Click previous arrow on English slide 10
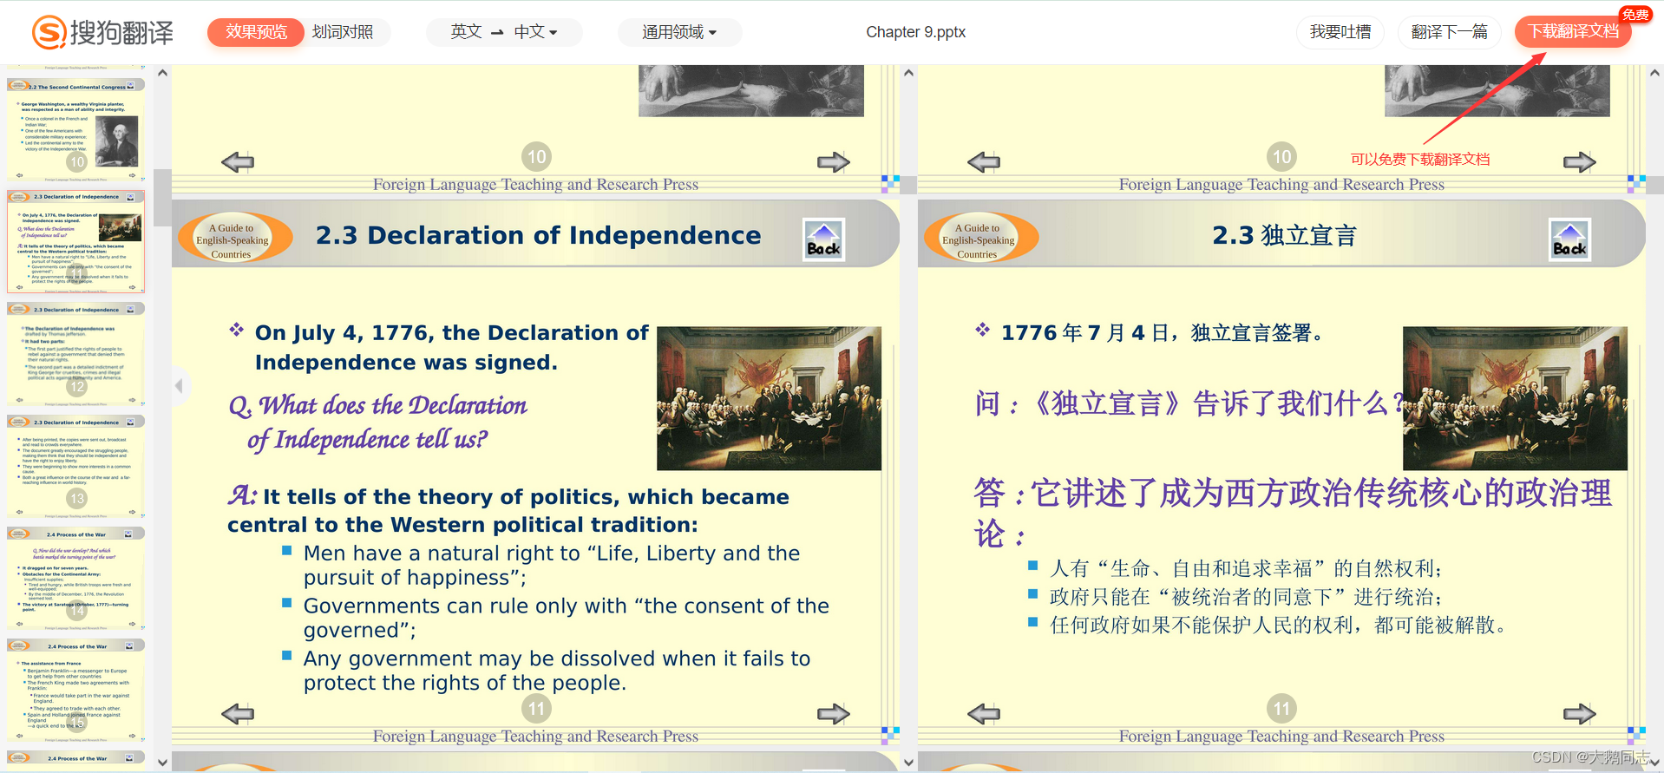Image resolution: width=1664 pixels, height=773 pixels. (238, 161)
